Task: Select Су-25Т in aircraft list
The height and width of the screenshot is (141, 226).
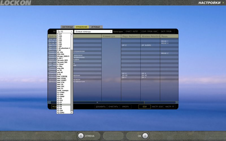Action: (x=64, y=101)
